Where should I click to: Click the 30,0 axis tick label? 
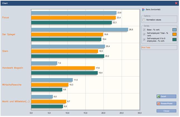click(x=140, y=113)
